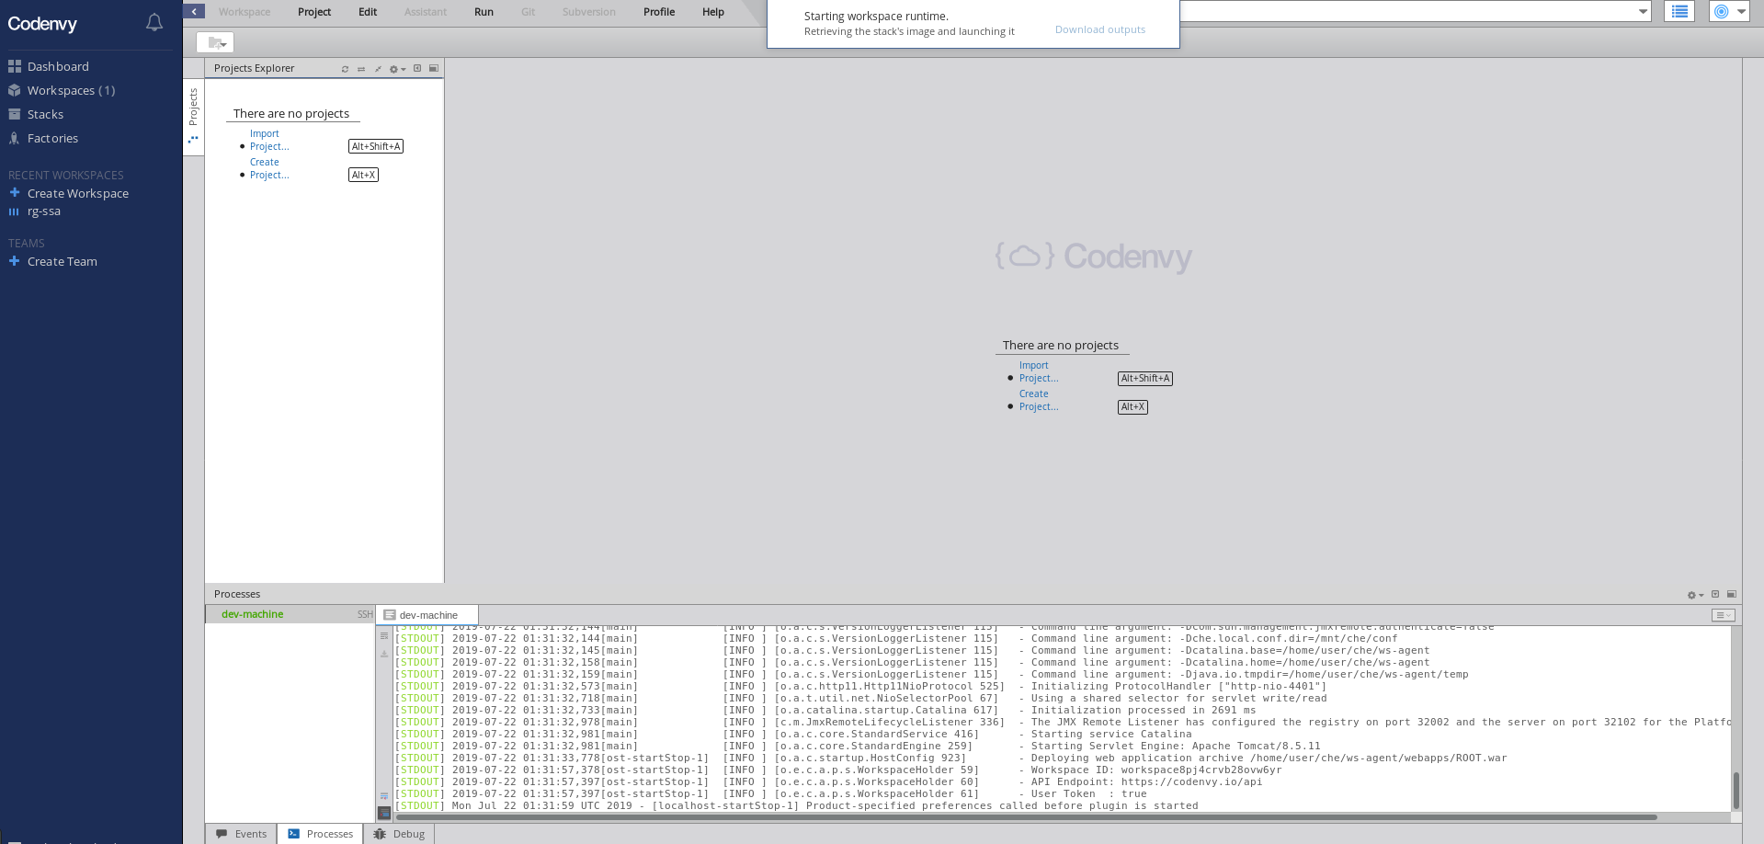Viewport: 1764px width, 844px height.
Task: Click link-with-editor arrows in Projects Explorer
Action: pos(361,69)
